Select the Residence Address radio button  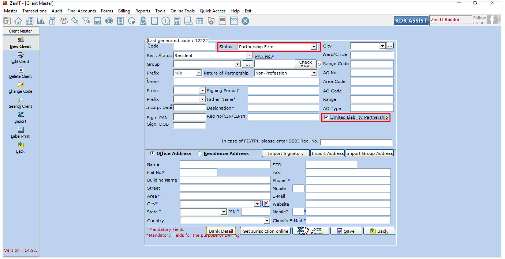tap(199, 153)
